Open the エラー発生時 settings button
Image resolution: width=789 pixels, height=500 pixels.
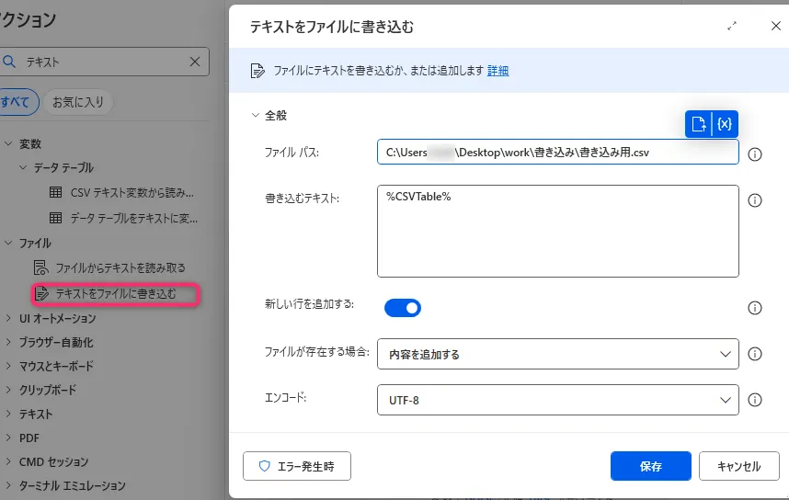[x=297, y=466]
